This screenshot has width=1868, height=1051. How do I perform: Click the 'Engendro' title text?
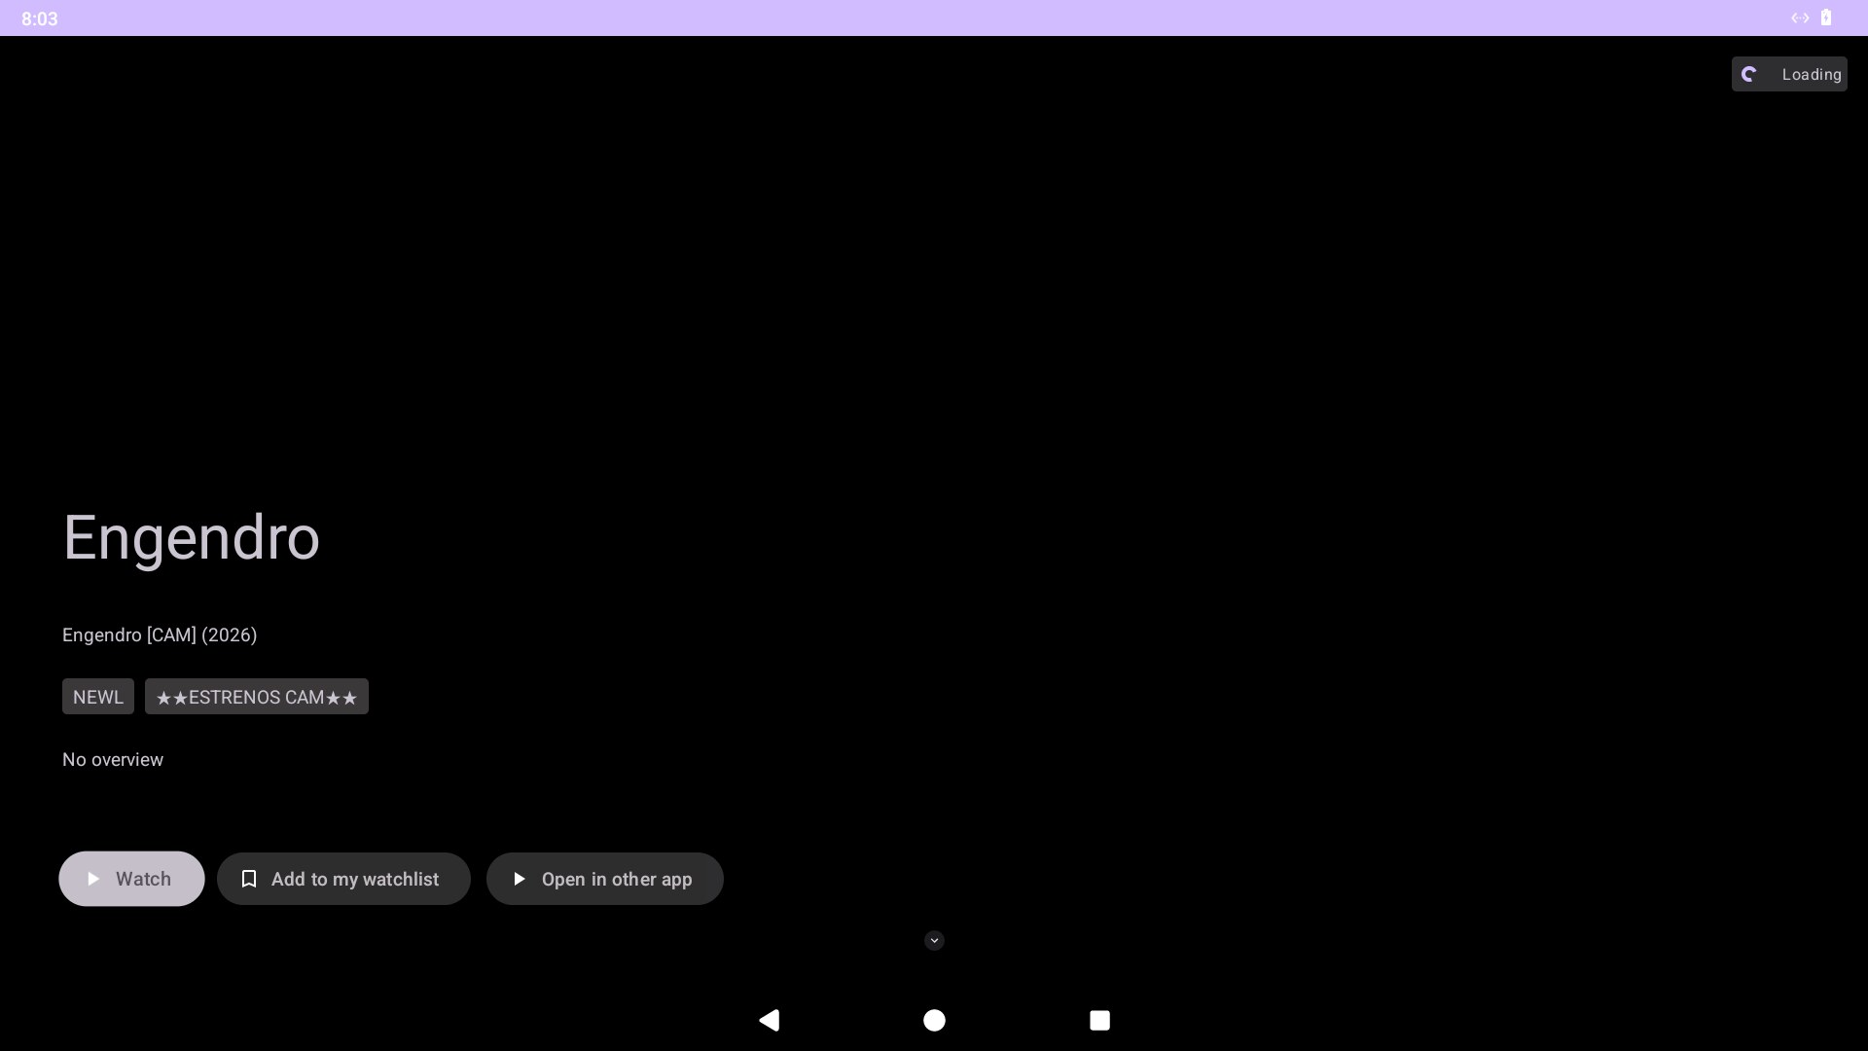pos(191,537)
